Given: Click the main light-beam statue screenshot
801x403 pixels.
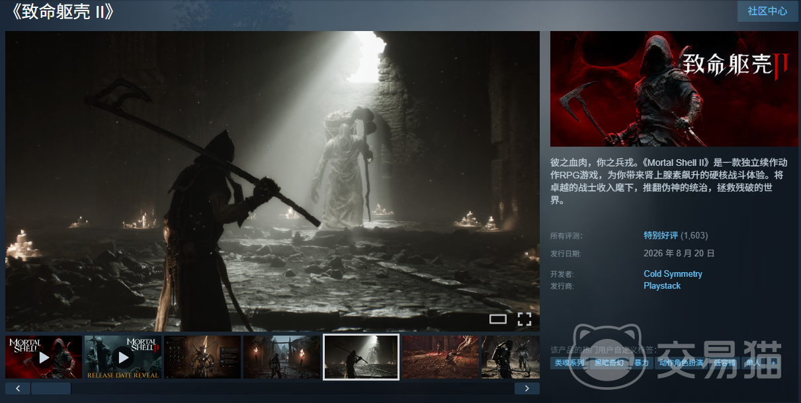Looking at the screenshot, I should [x=273, y=181].
